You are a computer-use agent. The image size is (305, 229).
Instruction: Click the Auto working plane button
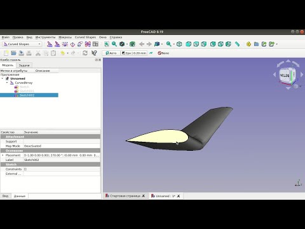coord(111,53)
